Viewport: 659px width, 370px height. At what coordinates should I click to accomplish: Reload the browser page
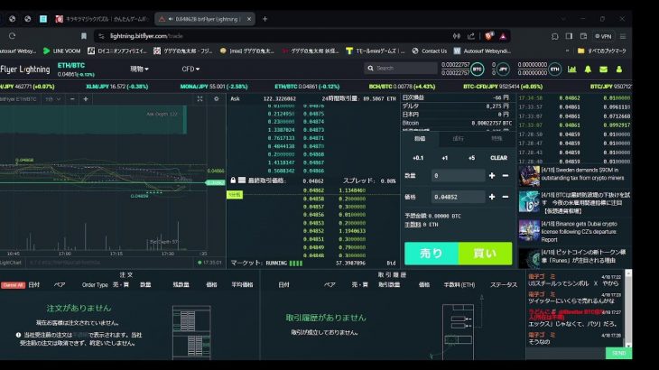point(12,36)
